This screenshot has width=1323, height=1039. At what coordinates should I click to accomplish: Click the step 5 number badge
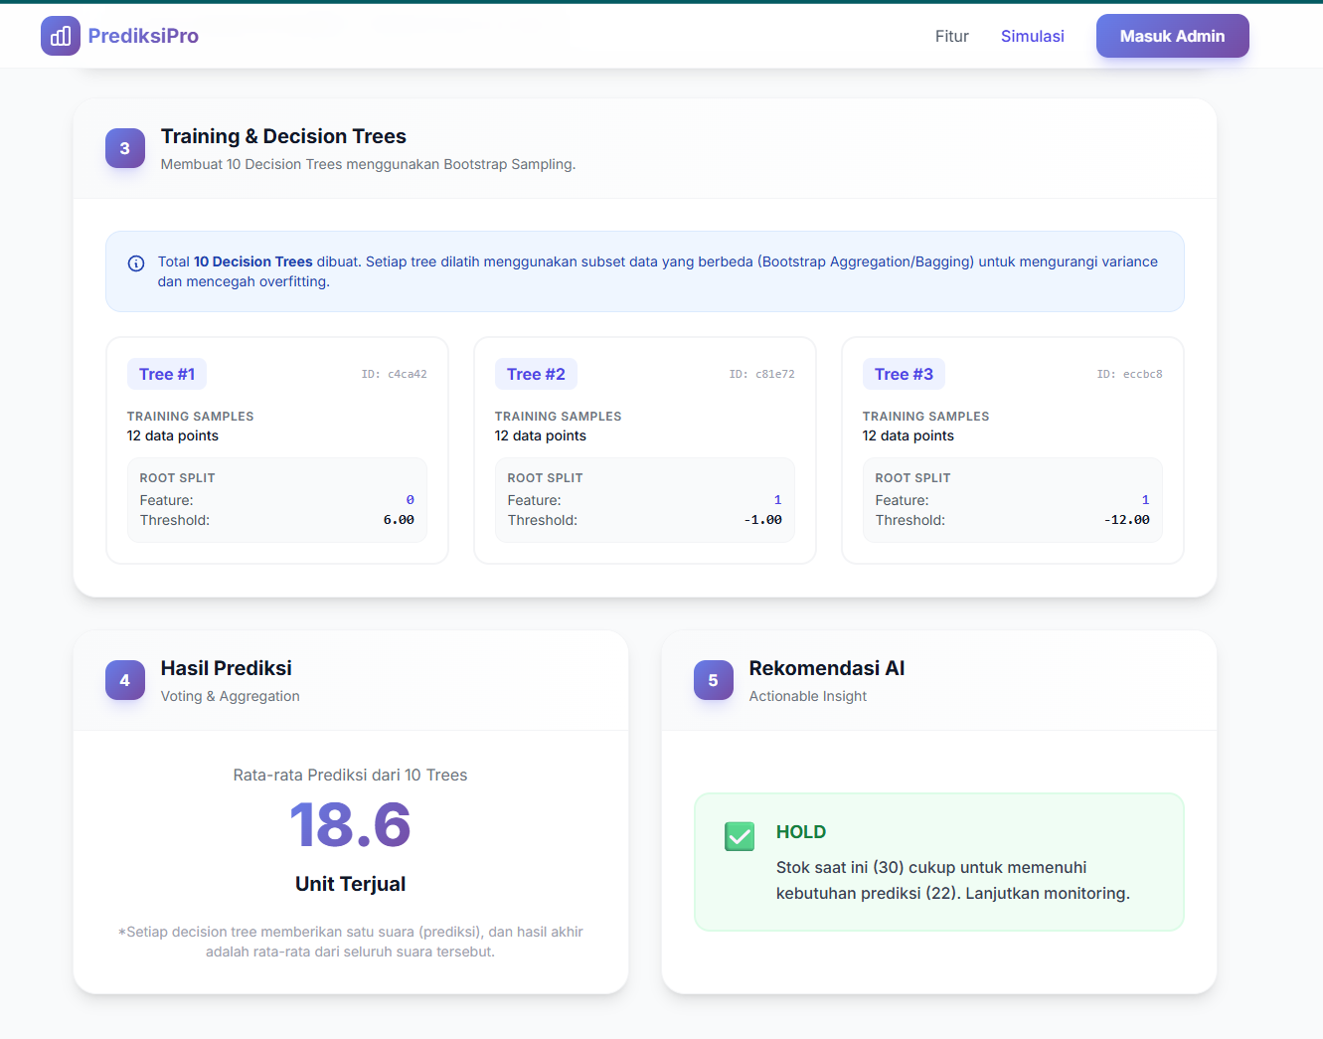[x=713, y=680]
